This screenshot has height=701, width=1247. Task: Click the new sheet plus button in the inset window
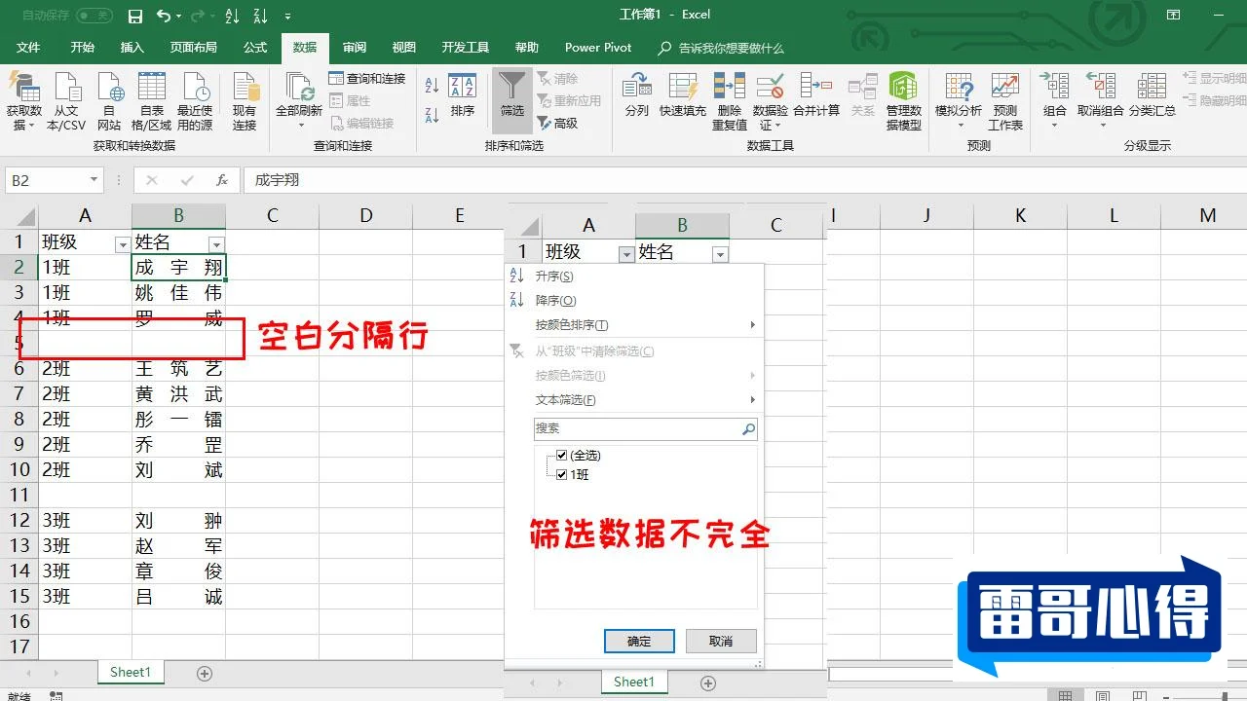pos(708,683)
